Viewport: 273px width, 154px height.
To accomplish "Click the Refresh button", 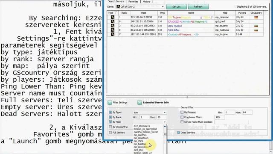I will [x=198, y=7].
